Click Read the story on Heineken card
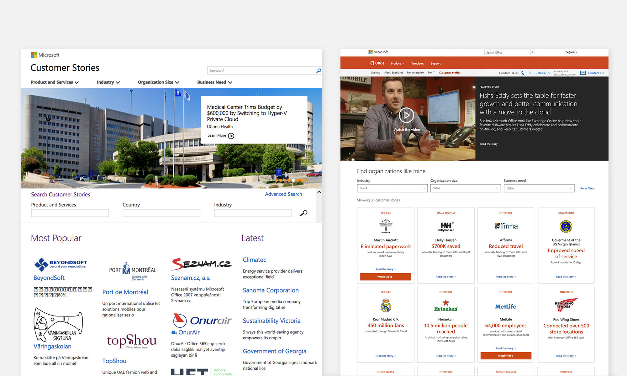Image resolution: width=627 pixels, height=376 pixels. click(x=446, y=356)
